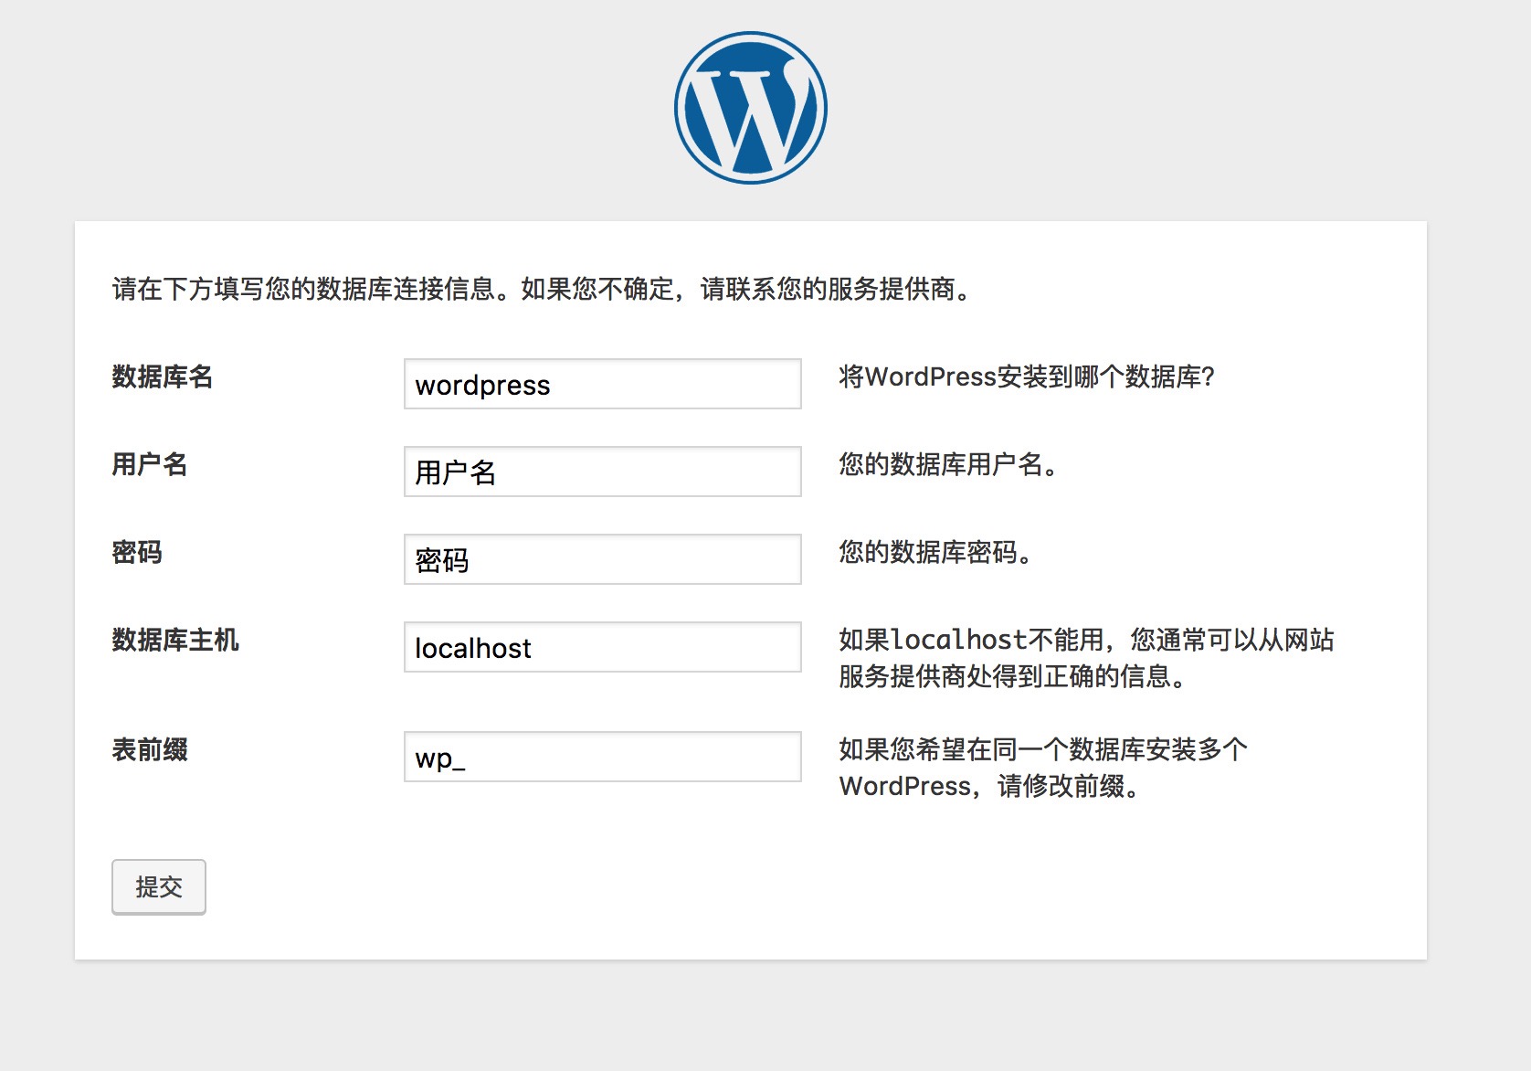
Task: Click into the 密码 password input field
Action: (x=603, y=559)
